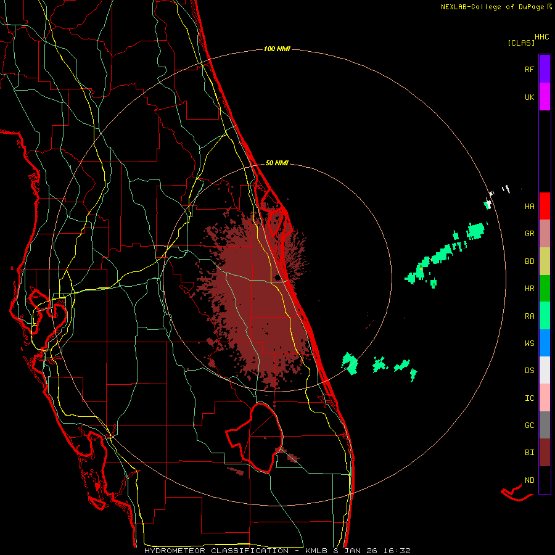
Task: Click the DS legend label
Action: click(x=529, y=371)
